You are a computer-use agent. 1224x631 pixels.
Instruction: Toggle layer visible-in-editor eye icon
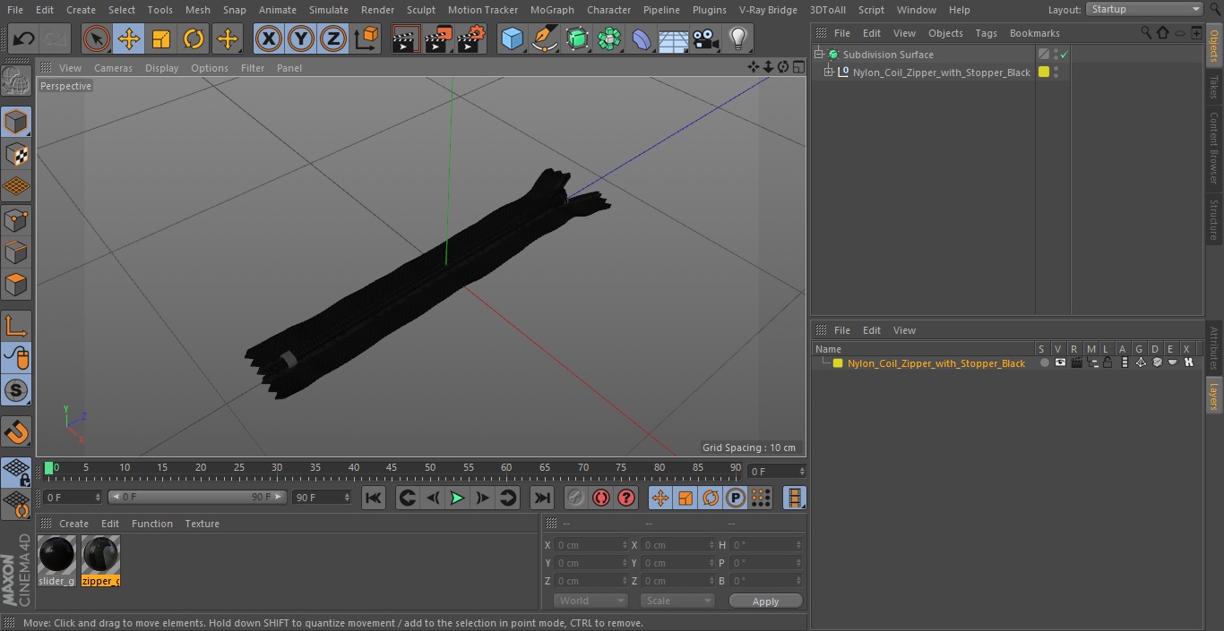1061,362
